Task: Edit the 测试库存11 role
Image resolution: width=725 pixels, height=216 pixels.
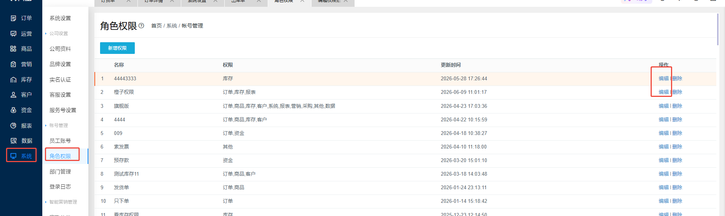Action: (663, 174)
